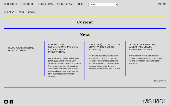Open Publications menu item
The height and width of the screenshot is (106, 170).
(45, 4)
